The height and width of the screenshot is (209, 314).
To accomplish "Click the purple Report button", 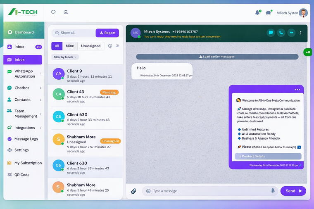I will tap(107, 33).
